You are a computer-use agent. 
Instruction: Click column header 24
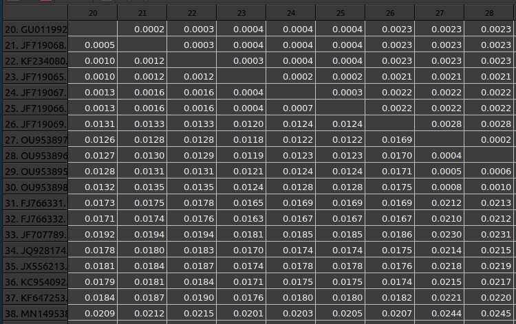click(x=291, y=13)
